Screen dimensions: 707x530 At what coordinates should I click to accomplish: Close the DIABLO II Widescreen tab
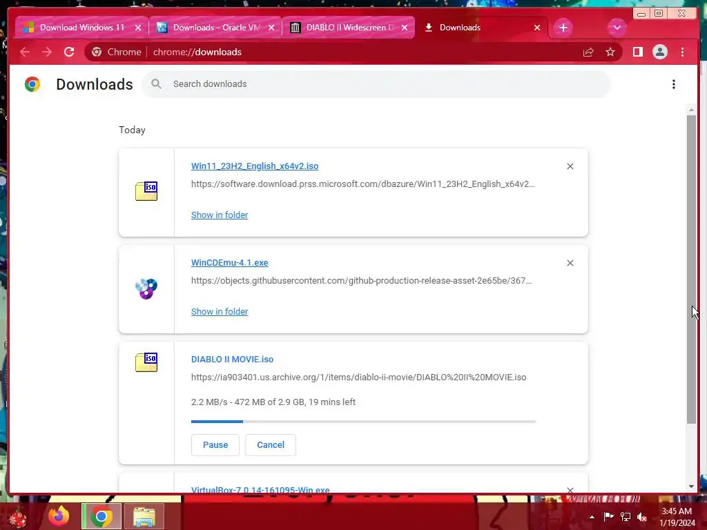pos(405,28)
